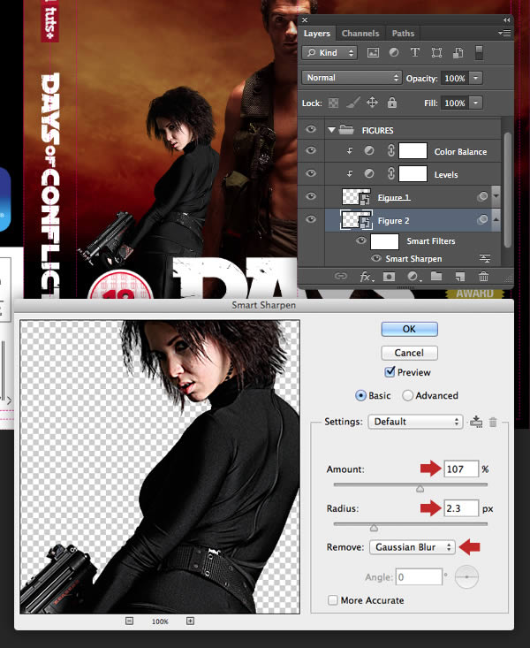Viewport: 530px width, 648px height.
Task: Filter layers by type layer icon
Action: click(x=415, y=52)
